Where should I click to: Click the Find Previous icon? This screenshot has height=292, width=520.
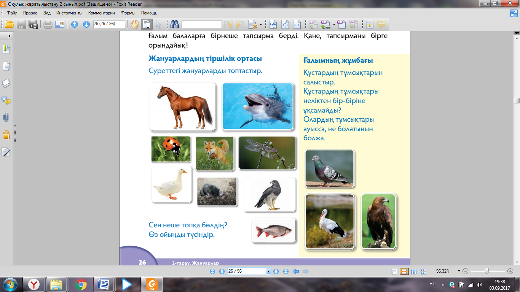[x=228, y=24]
